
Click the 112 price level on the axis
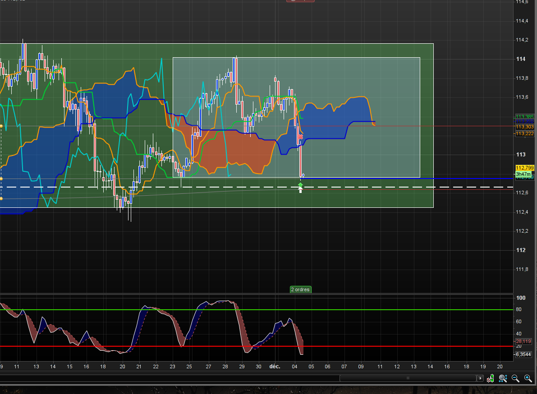click(x=521, y=250)
